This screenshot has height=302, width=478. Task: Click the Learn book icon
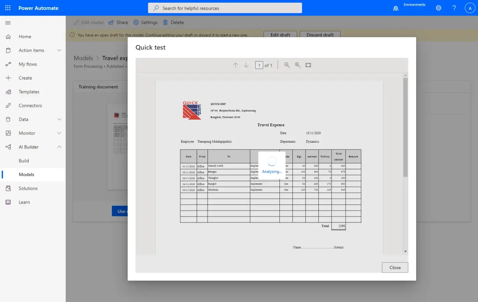pyautogui.click(x=8, y=202)
